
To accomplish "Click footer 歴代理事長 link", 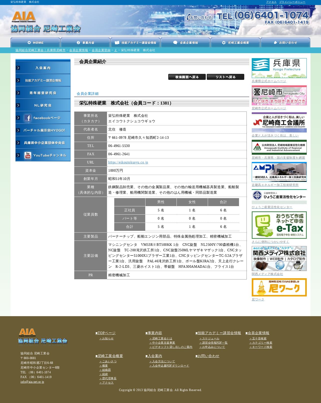I will [x=108, y=379].
